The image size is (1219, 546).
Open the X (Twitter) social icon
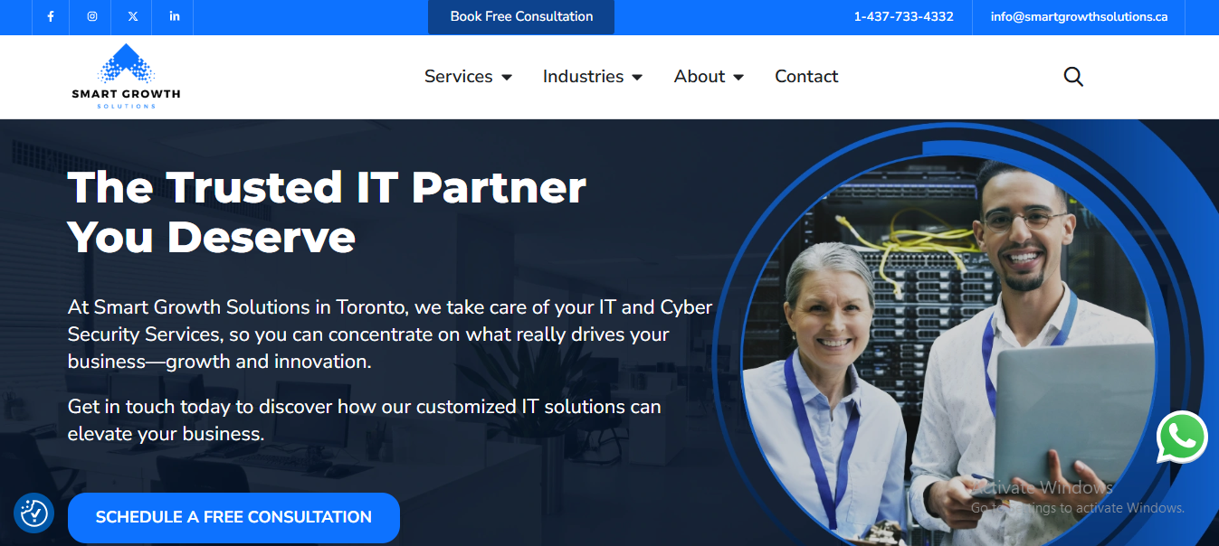point(133,16)
